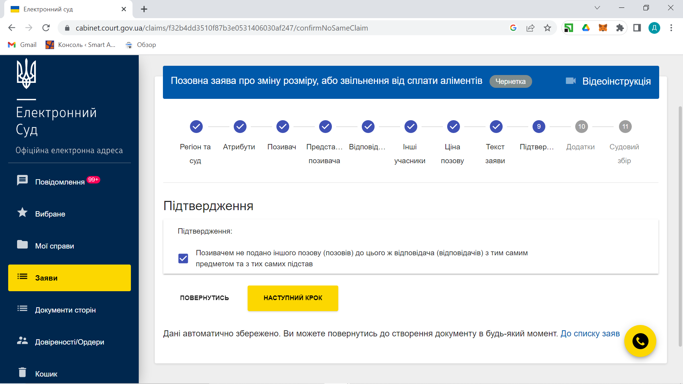Screen dimensions: 683x384
Task: Click the yellow phone call floating button
Action: [640, 341]
